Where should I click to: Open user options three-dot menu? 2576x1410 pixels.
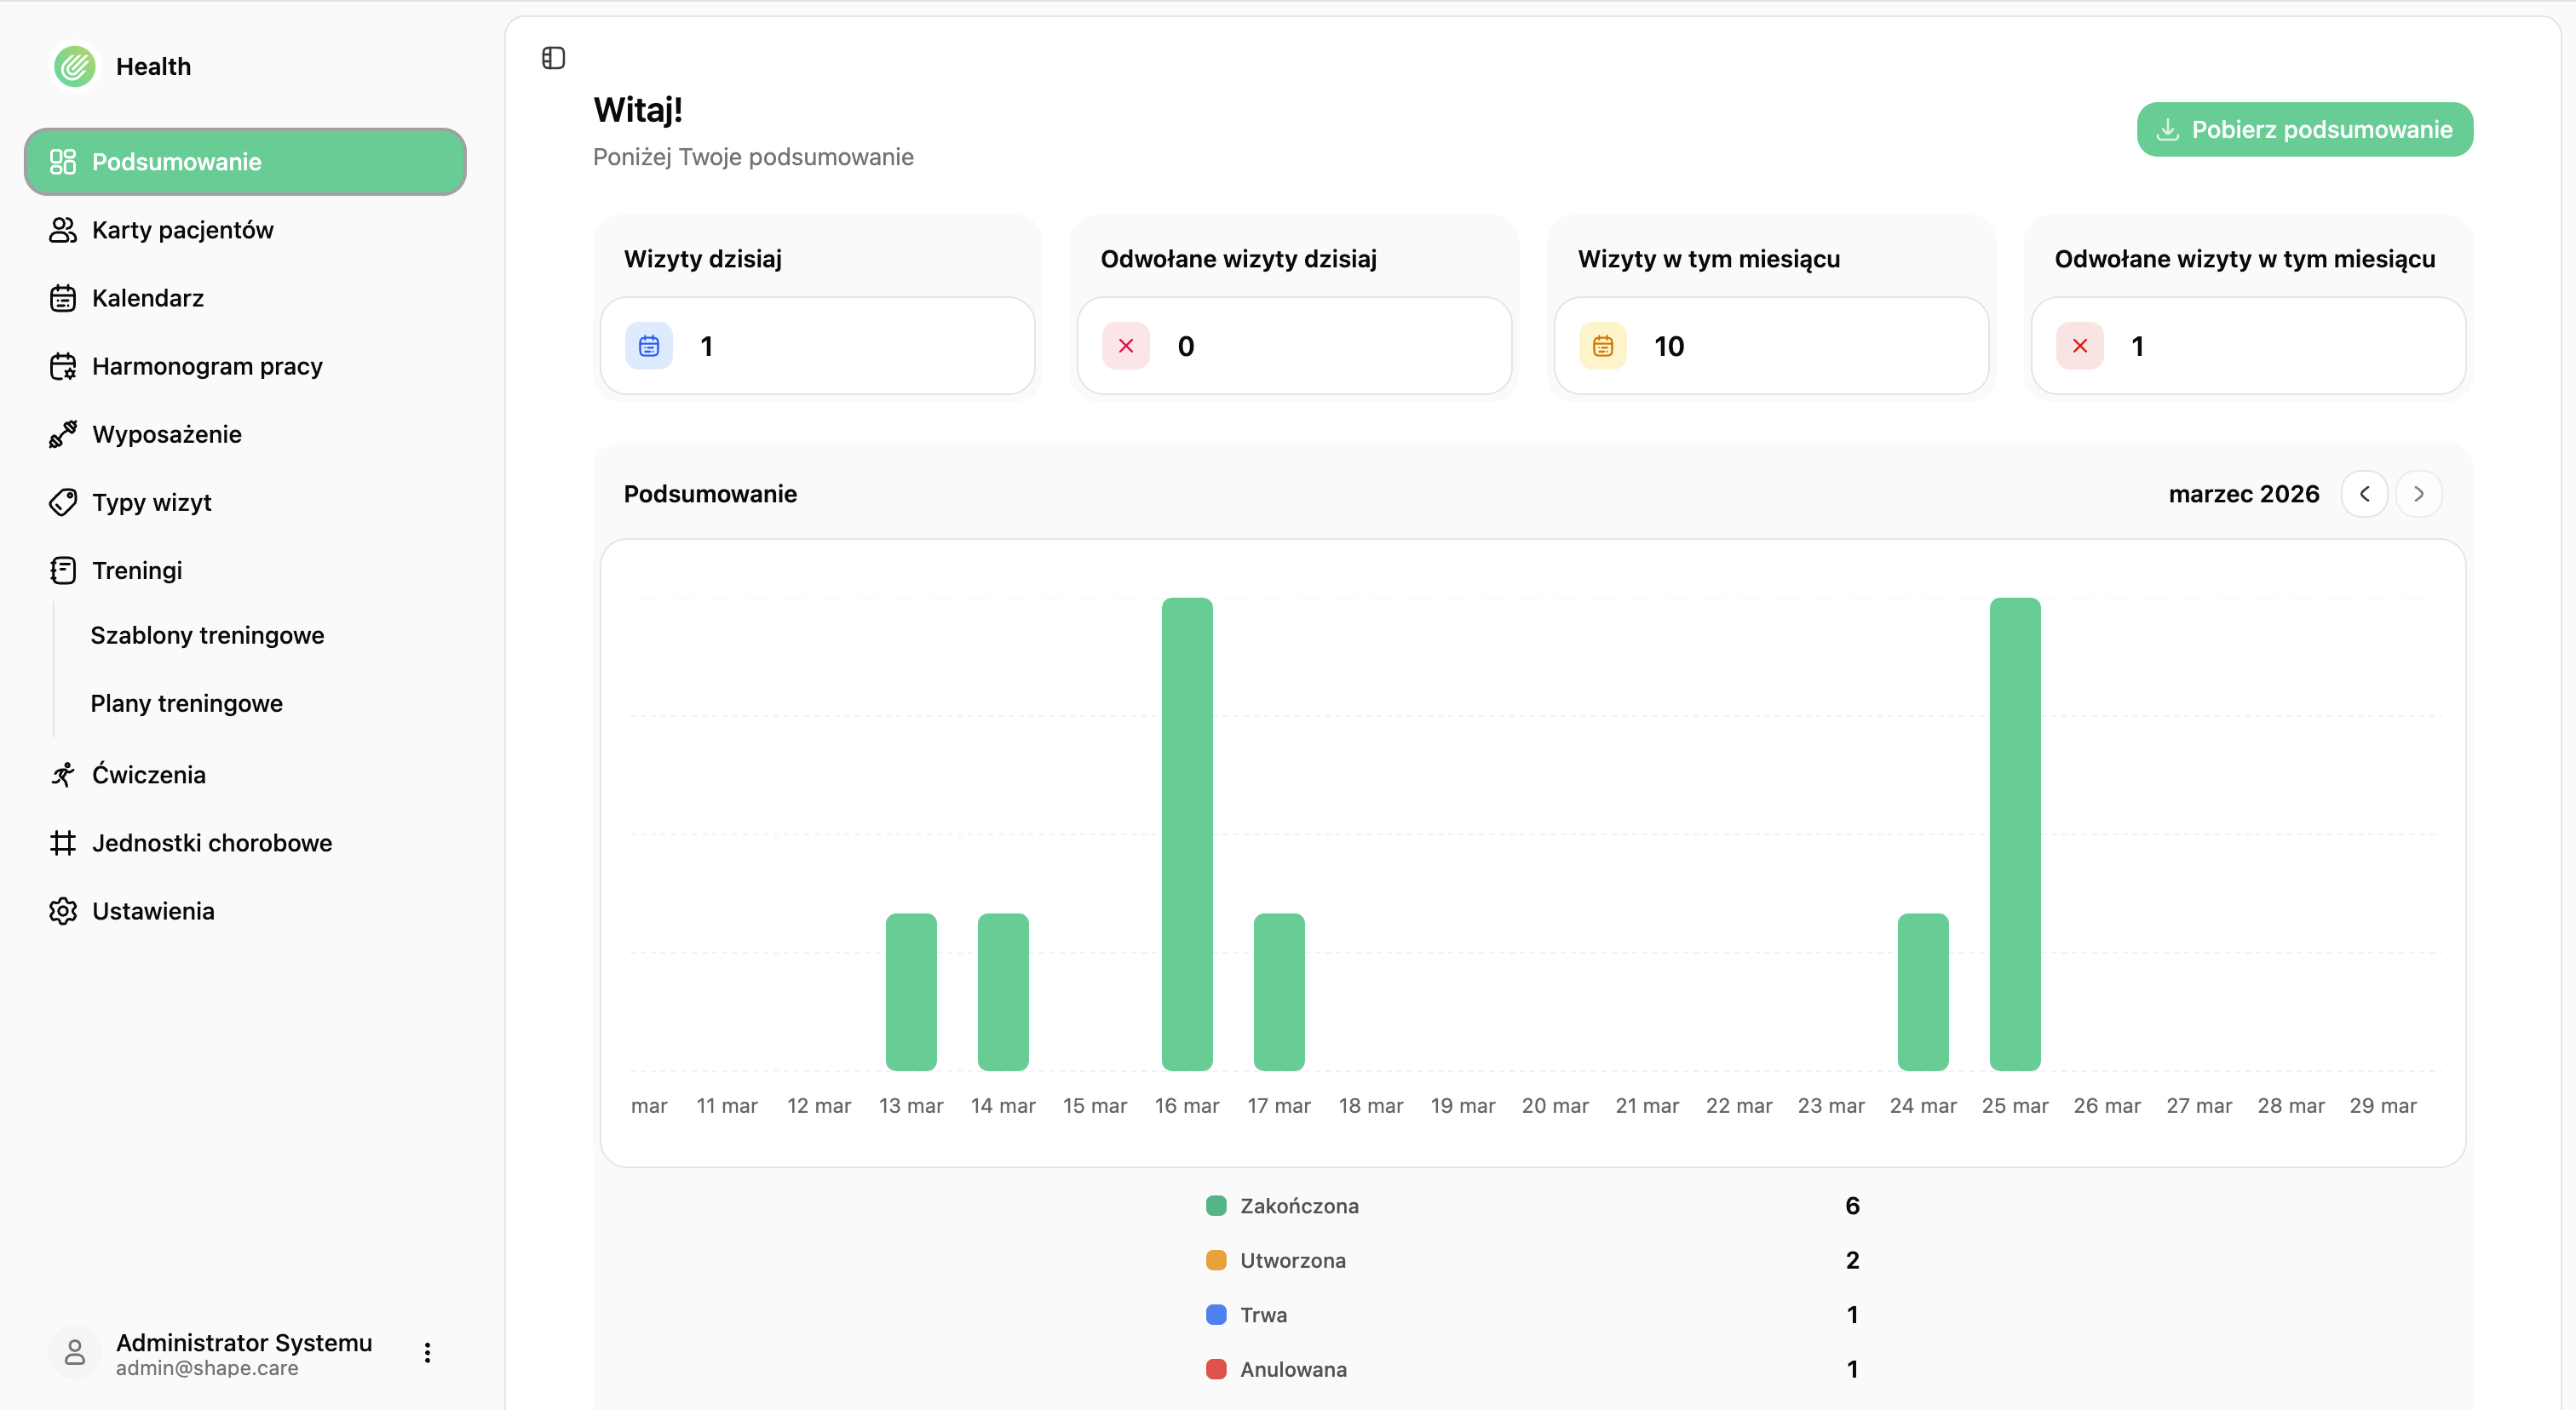(427, 1352)
